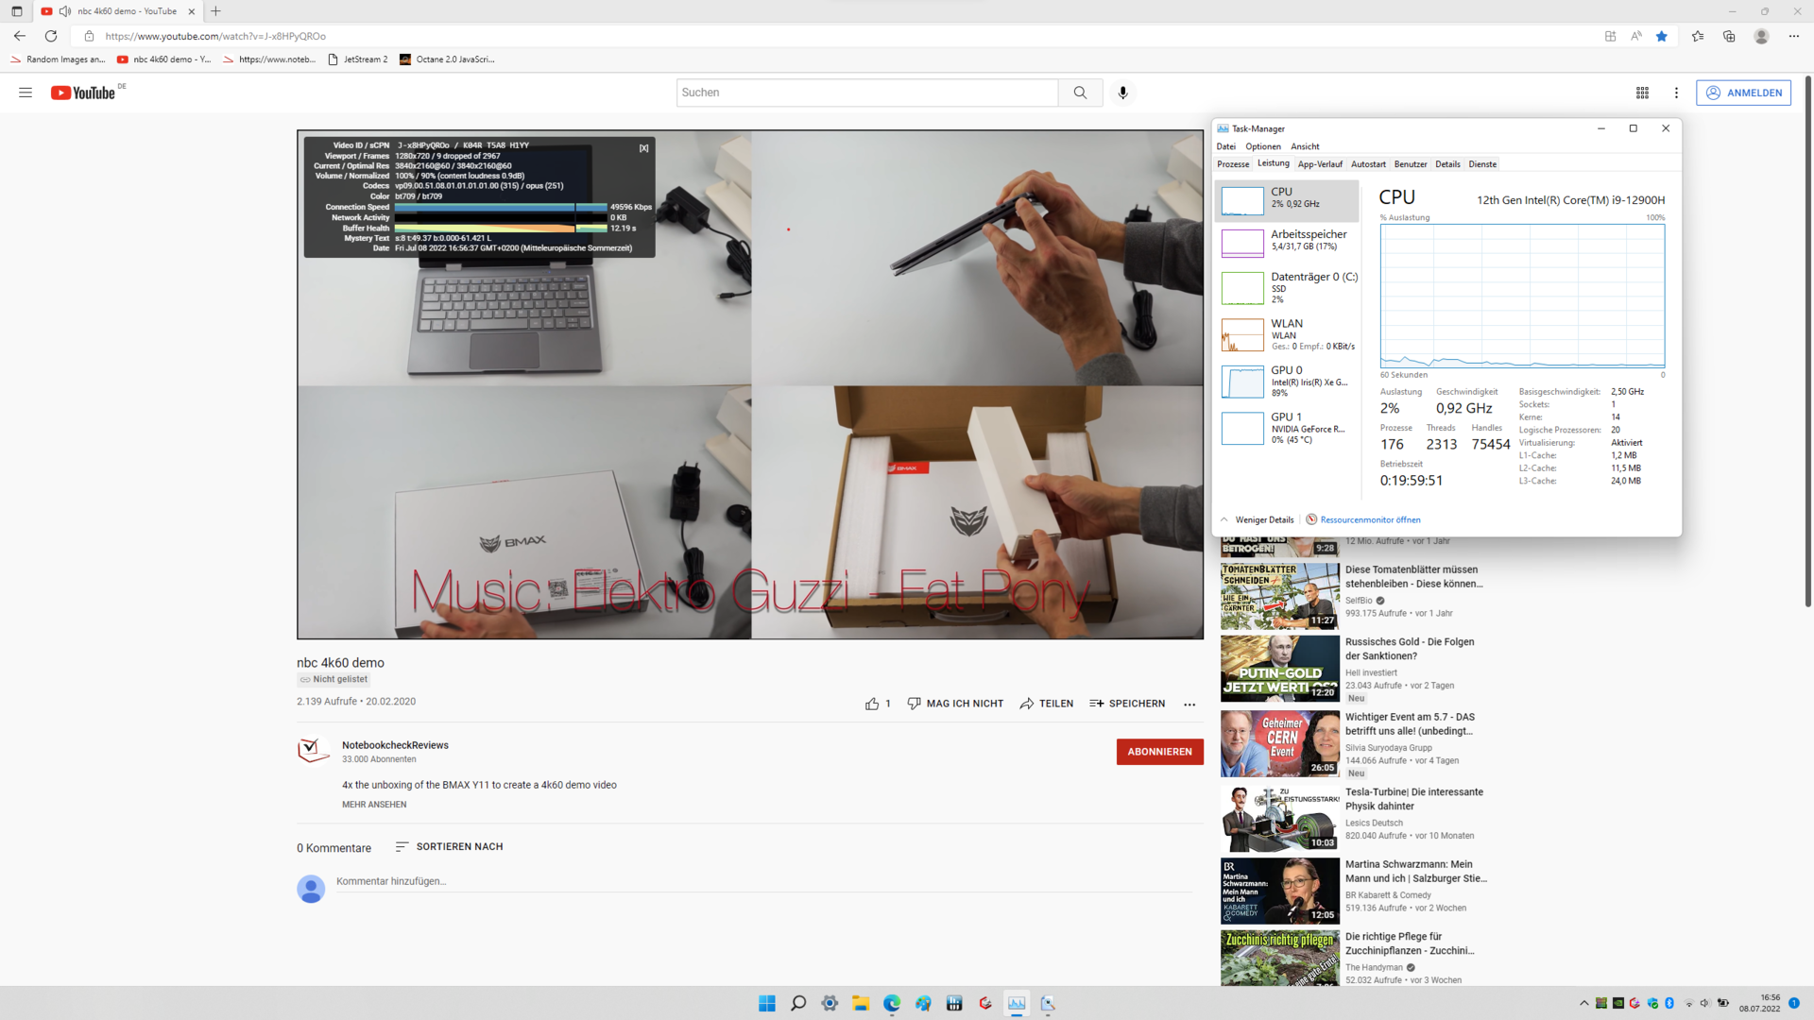1814x1020 pixels.
Task: Open the video three-dot more actions menu
Action: [x=1189, y=704]
